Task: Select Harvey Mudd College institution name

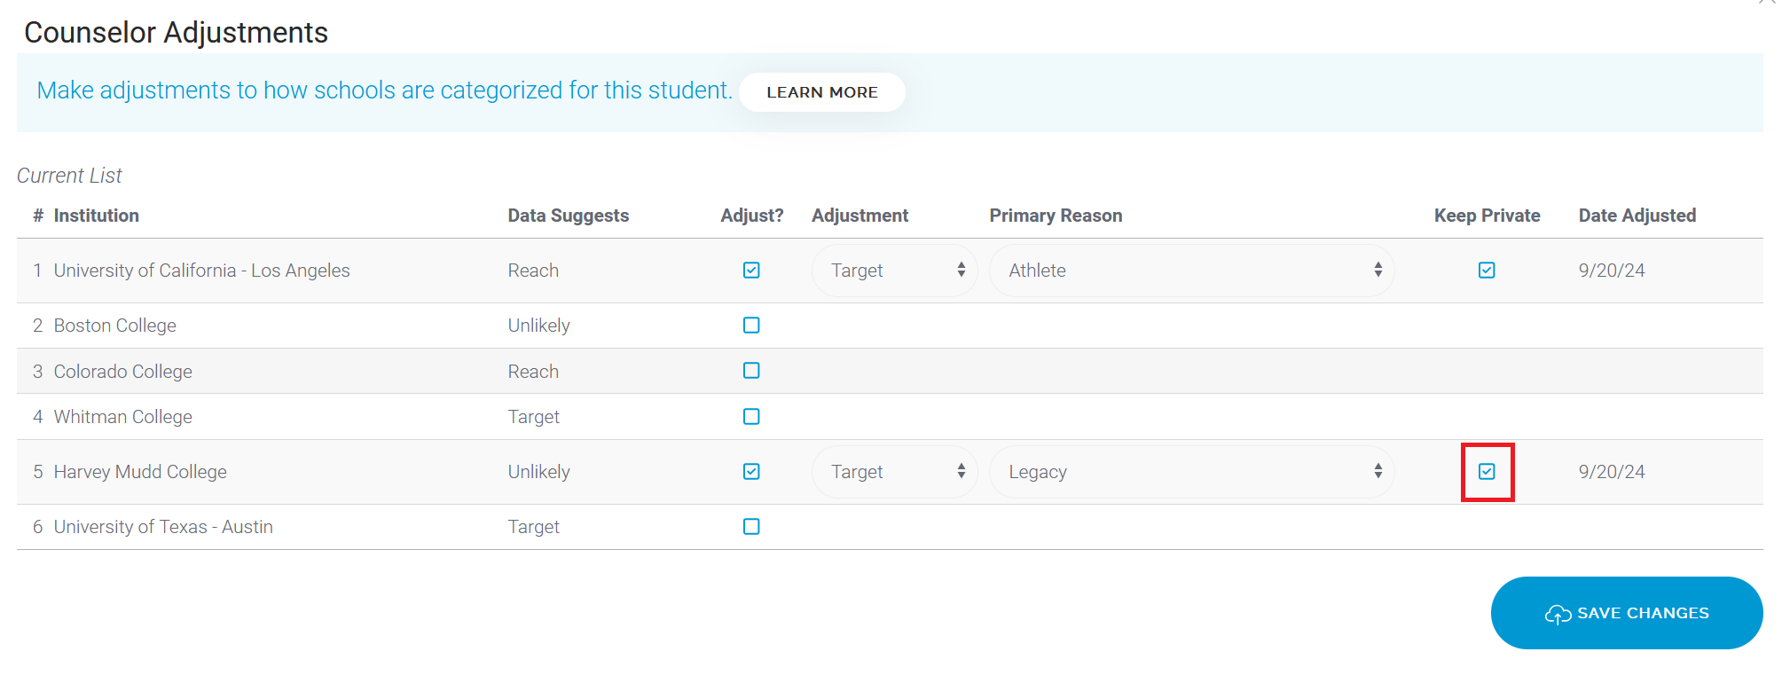Action: pos(140,472)
